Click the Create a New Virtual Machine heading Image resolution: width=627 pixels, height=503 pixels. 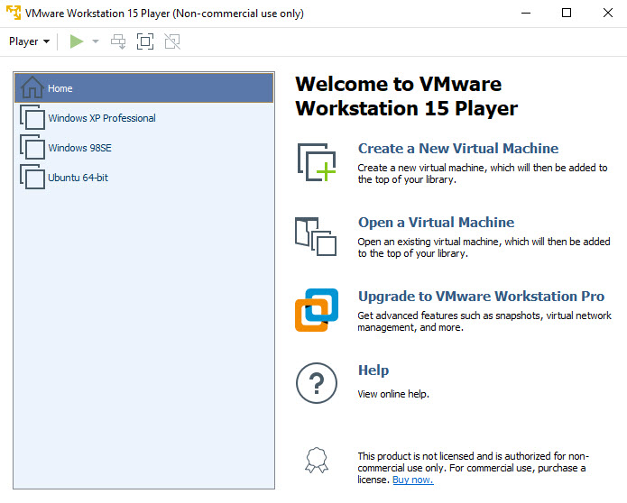(457, 149)
